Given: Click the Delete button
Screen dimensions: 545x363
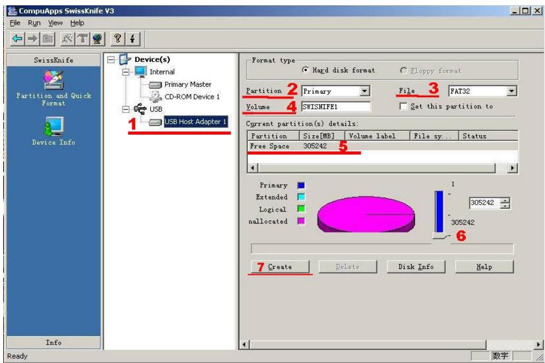Looking at the screenshot, I should pyautogui.click(x=348, y=267).
